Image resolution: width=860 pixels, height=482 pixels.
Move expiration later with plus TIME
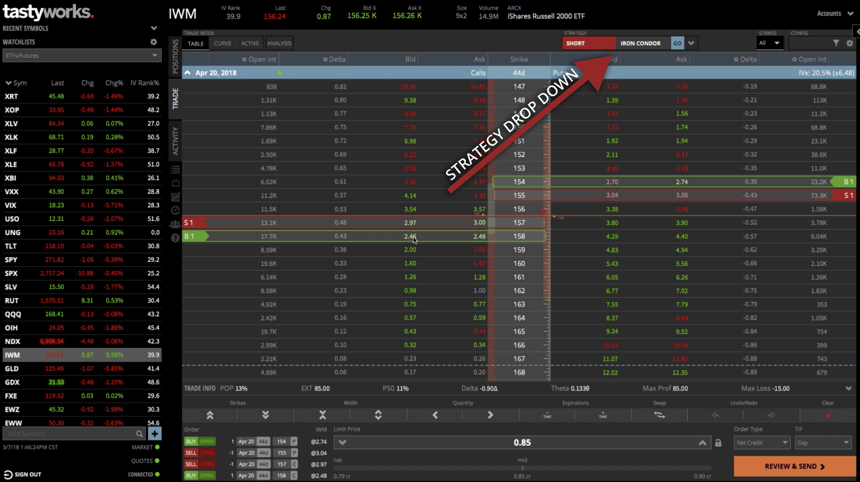[603, 415]
